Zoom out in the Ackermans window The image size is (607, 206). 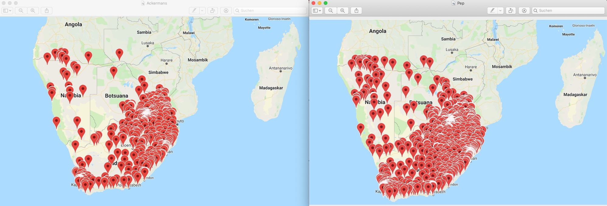click(x=21, y=11)
